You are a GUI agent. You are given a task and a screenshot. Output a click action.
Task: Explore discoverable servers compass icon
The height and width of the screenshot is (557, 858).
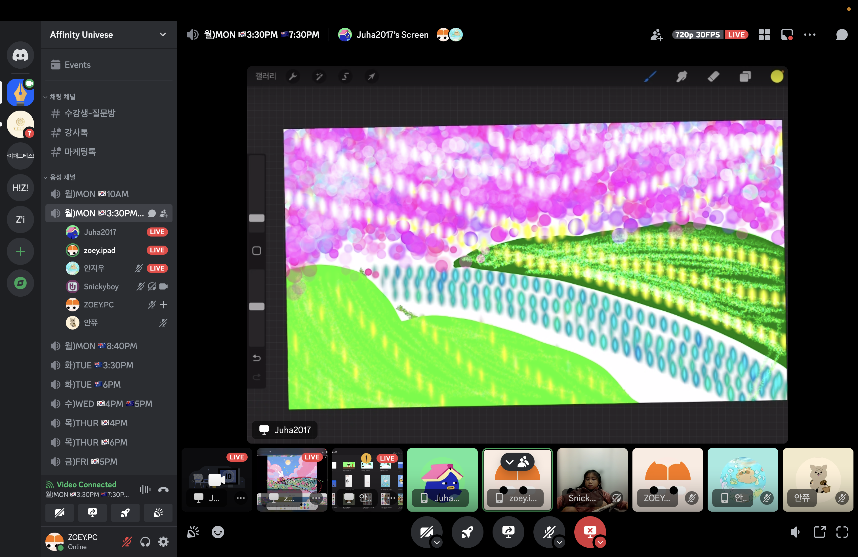(20, 283)
